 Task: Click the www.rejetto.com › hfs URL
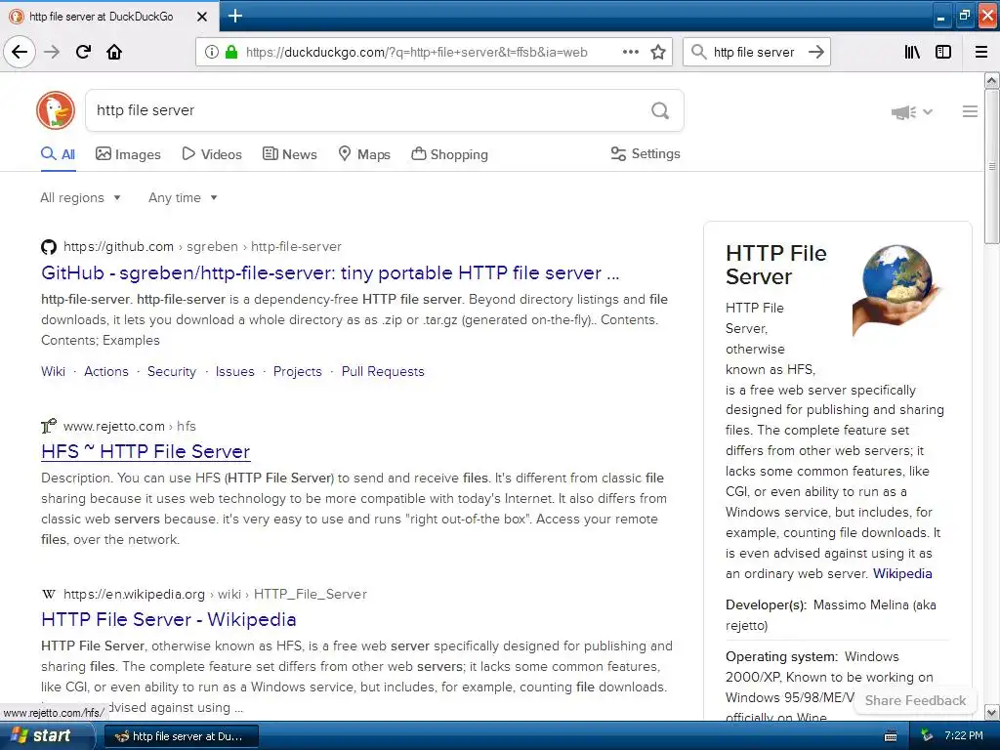click(x=130, y=426)
